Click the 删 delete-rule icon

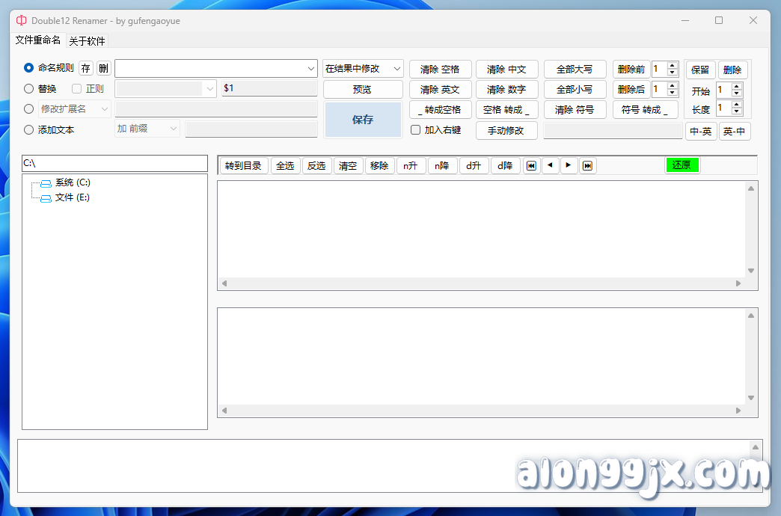pos(102,67)
